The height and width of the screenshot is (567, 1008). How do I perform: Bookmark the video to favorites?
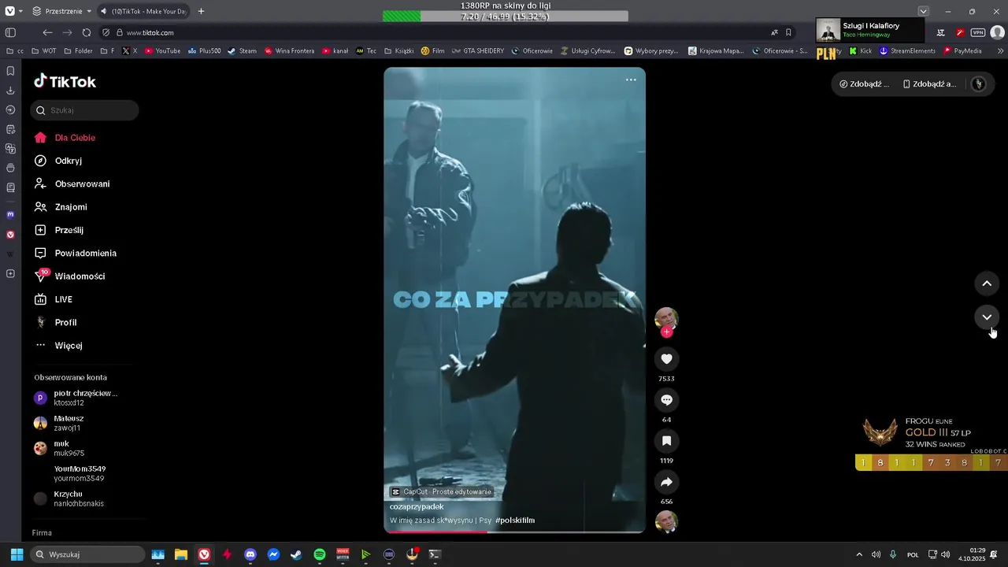pyautogui.click(x=666, y=441)
